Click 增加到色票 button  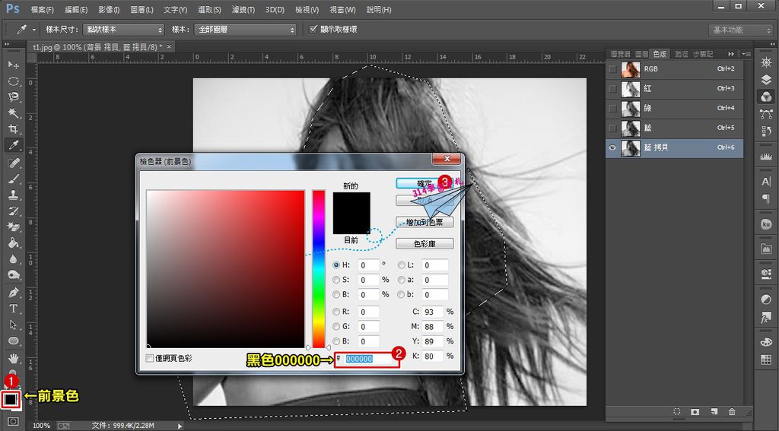424,222
